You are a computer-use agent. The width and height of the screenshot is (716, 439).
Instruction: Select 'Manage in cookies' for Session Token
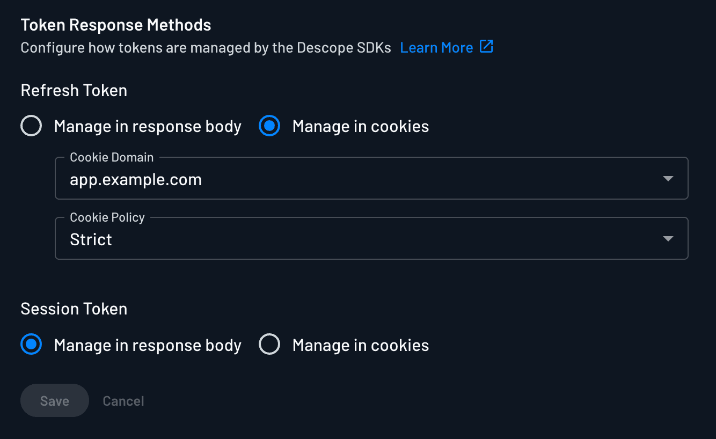(x=269, y=344)
